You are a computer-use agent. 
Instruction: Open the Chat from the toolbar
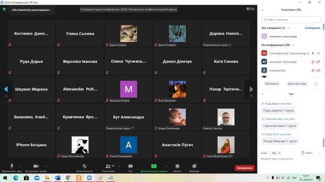tap(131, 166)
